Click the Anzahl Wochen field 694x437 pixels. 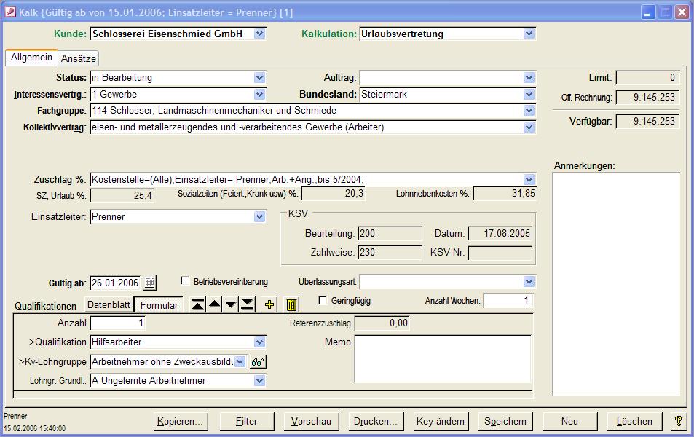click(x=508, y=301)
